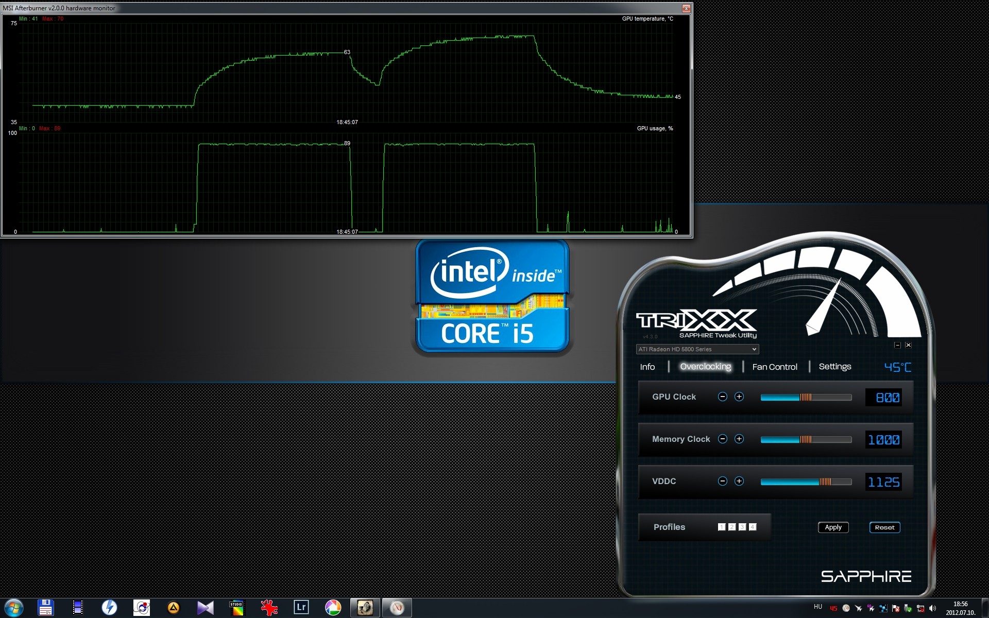Switch to the TRIXX taskbar button

tap(397, 608)
